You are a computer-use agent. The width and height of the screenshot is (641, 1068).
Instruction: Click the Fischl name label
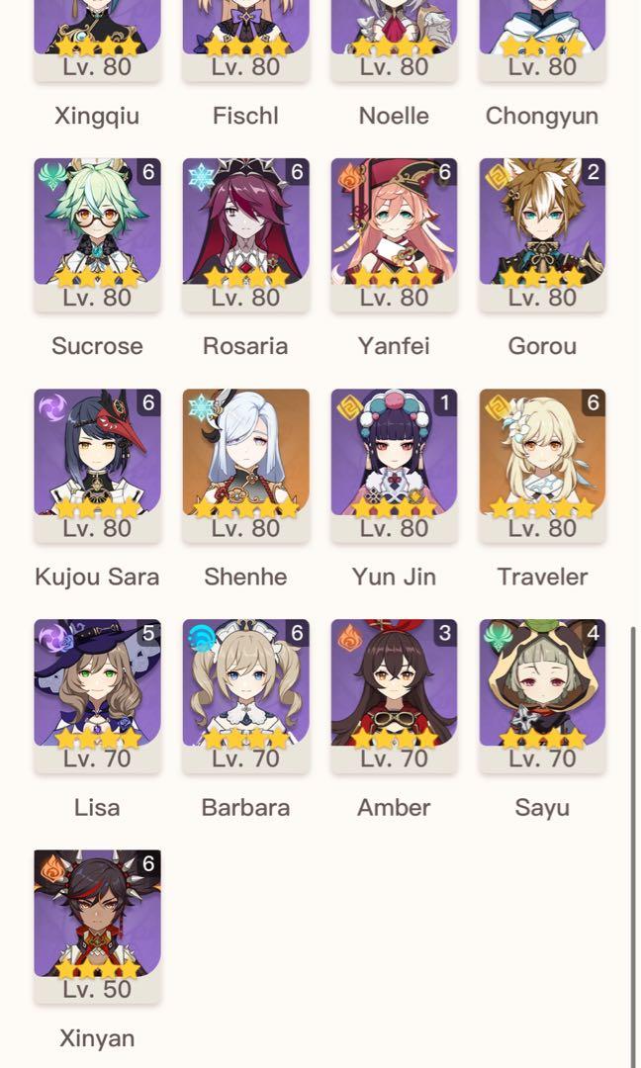(246, 115)
